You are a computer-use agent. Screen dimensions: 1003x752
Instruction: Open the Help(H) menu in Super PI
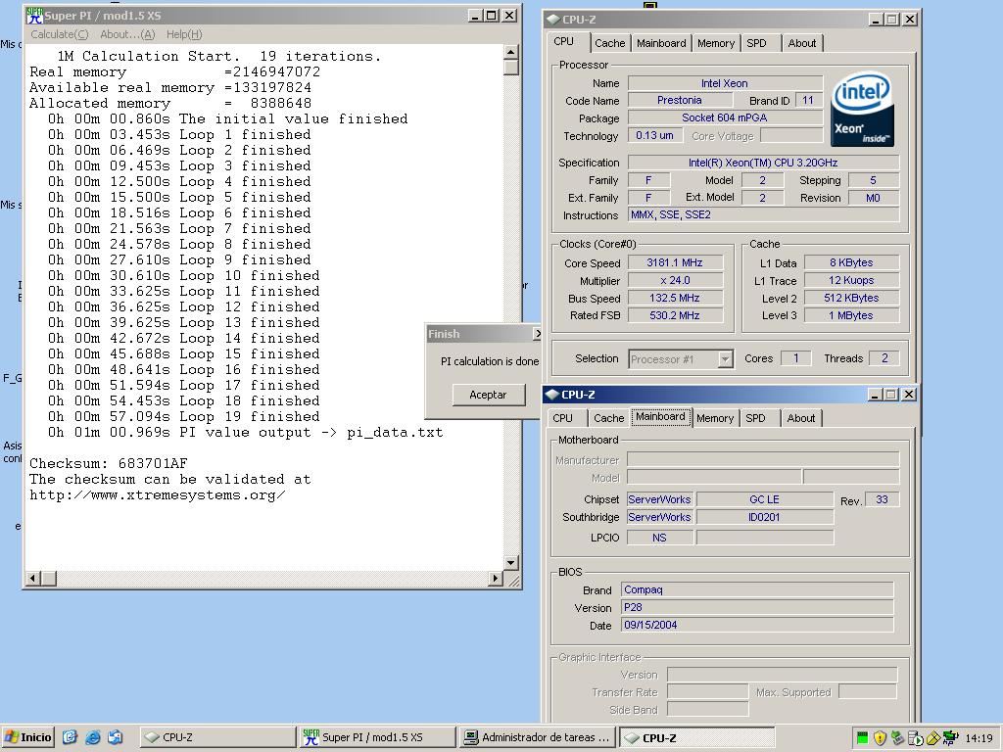pos(184,34)
